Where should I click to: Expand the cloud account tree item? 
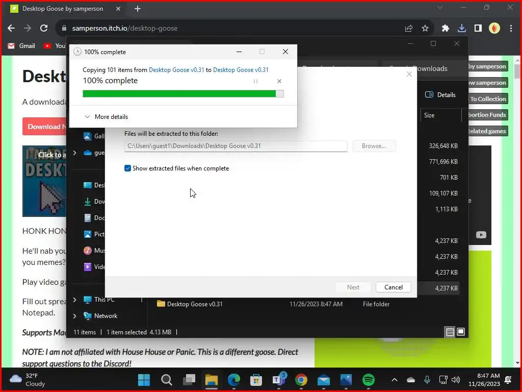pyautogui.click(x=74, y=153)
